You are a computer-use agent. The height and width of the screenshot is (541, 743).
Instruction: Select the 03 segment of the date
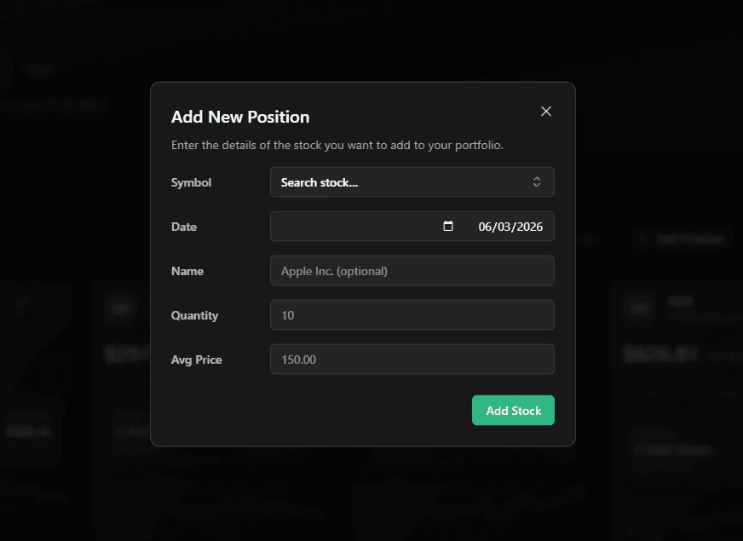(x=504, y=227)
